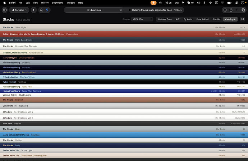Select Stefan Aeby Trio To the Light

(124, 151)
